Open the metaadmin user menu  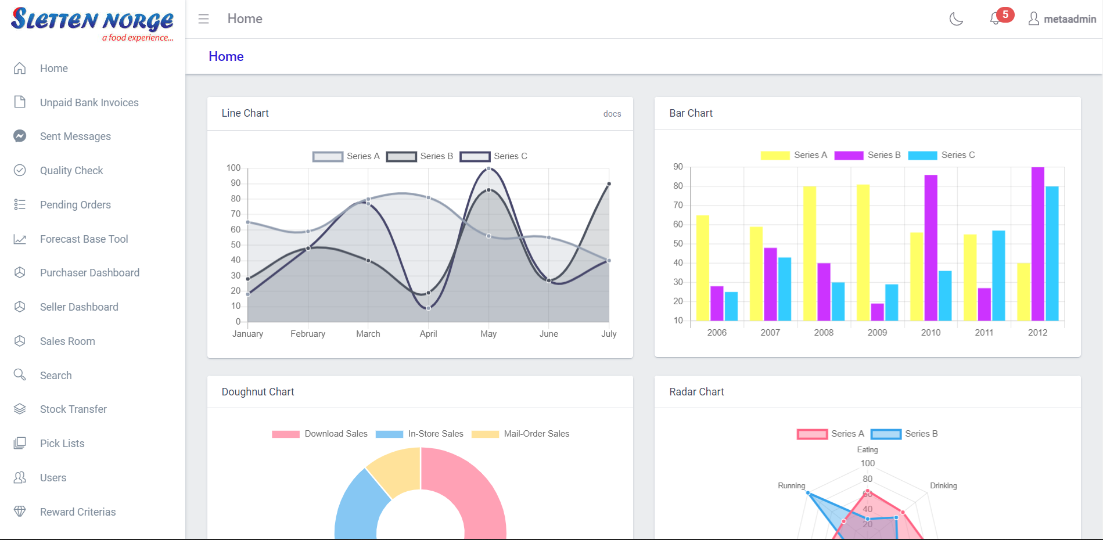pos(1062,19)
